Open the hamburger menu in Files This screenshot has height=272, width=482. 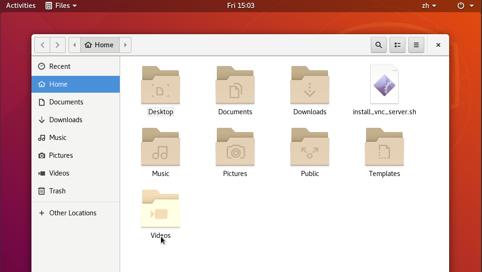point(416,45)
